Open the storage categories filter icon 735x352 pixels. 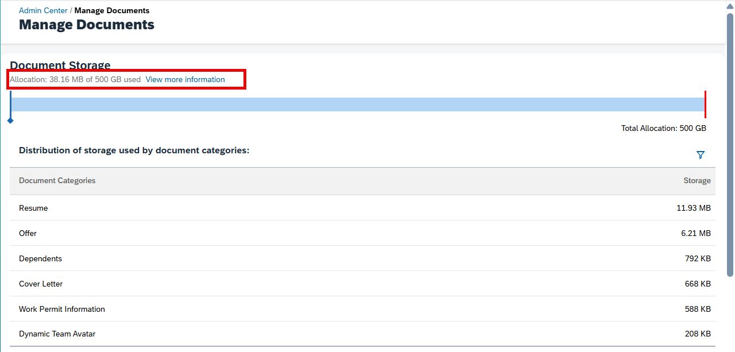pyautogui.click(x=700, y=155)
